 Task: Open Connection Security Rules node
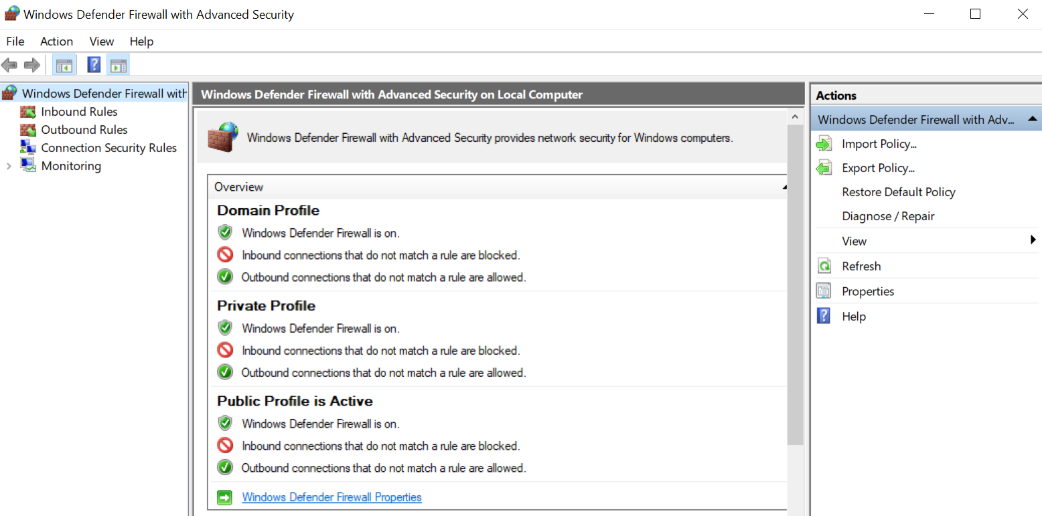click(108, 148)
